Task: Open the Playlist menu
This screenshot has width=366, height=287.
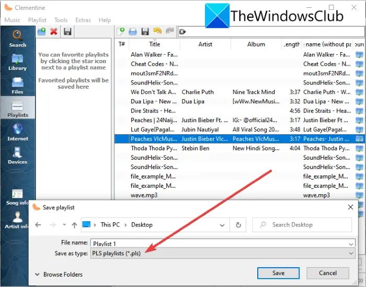Action: coord(37,20)
